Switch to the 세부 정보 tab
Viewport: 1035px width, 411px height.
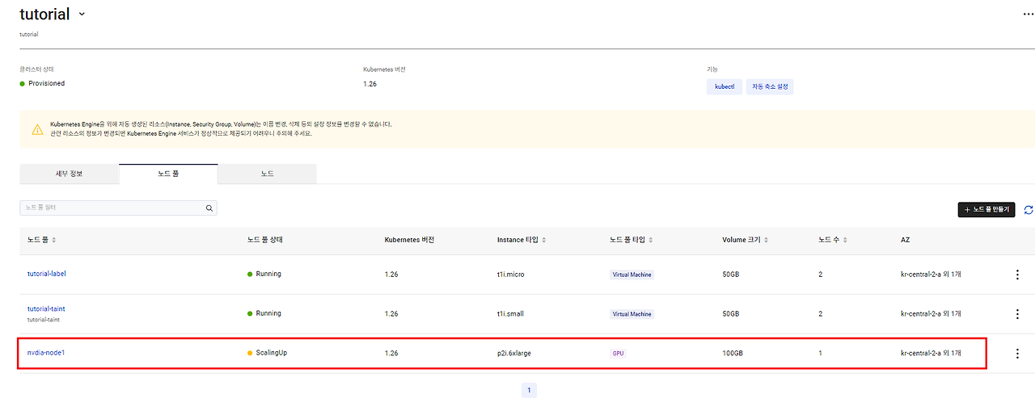pos(69,174)
